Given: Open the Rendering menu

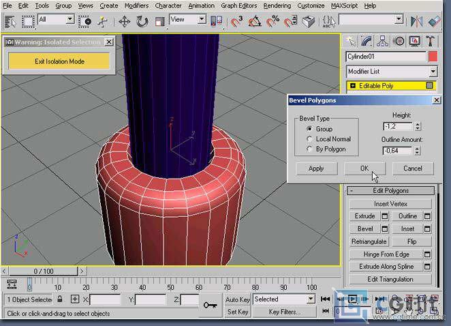Looking at the screenshot, I should click(277, 5).
